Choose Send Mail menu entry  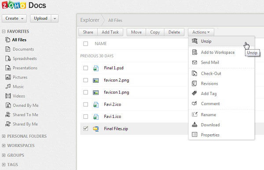[x=221, y=62]
